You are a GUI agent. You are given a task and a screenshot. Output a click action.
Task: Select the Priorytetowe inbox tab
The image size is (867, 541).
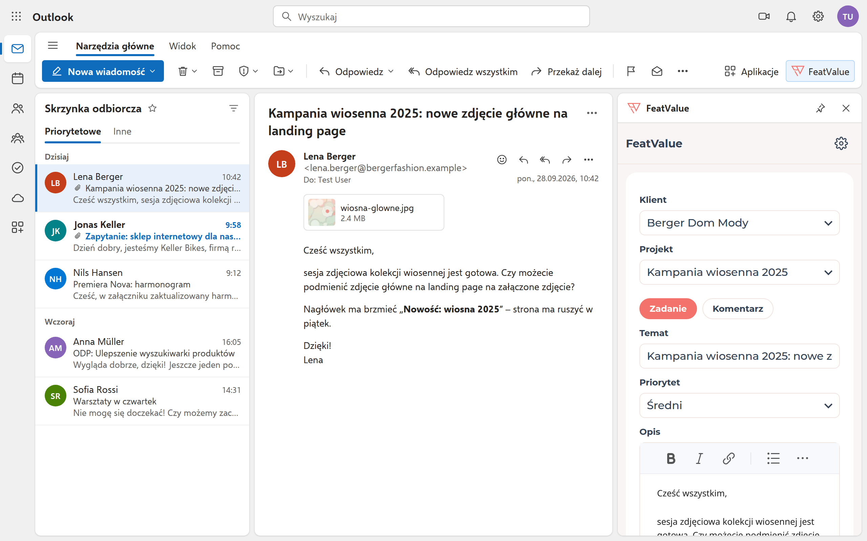pos(73,131)
